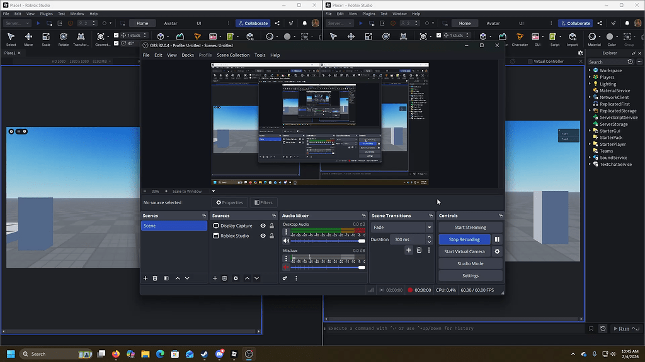The width and height of the screenshot is (645, 362).
Task: Choose the Rotate tool in left Roblox Studio
Action: coord(64,39)
